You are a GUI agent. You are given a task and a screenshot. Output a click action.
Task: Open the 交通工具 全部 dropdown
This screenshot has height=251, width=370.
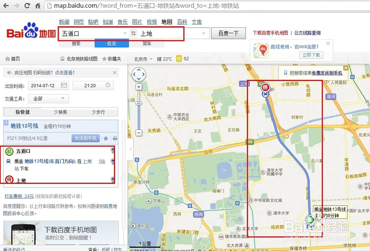pyautogui.click(x=48, y=98)
